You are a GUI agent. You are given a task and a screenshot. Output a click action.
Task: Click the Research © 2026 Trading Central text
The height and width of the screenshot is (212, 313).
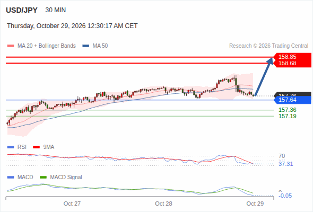click(x=268, y=46)
